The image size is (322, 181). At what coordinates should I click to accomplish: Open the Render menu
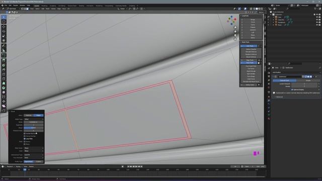16,6
